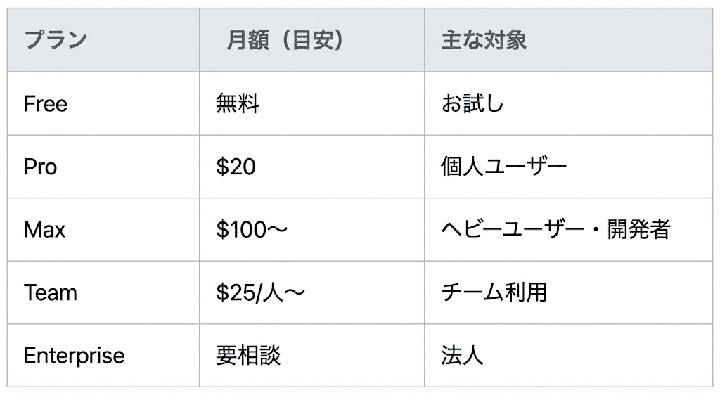Click the （目安） text in header
The height and width of the screenshot is (393, 720).
[x=309, y=40]
